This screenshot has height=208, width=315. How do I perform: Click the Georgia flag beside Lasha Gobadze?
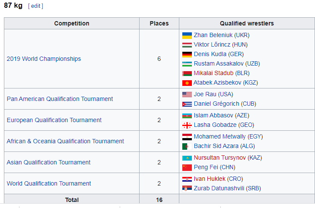click(x=187, y=125)
